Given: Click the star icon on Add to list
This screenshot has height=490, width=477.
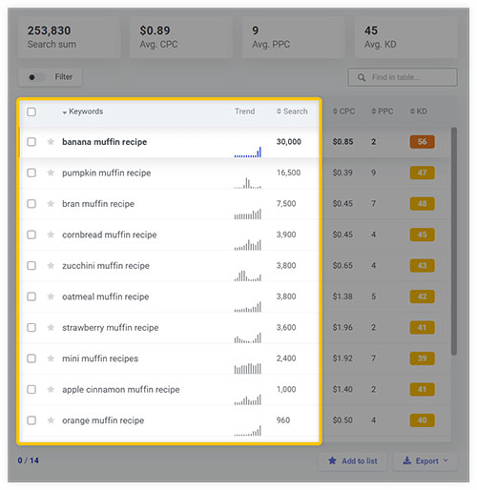Looking at the screenshot, I should pos(332,460).
